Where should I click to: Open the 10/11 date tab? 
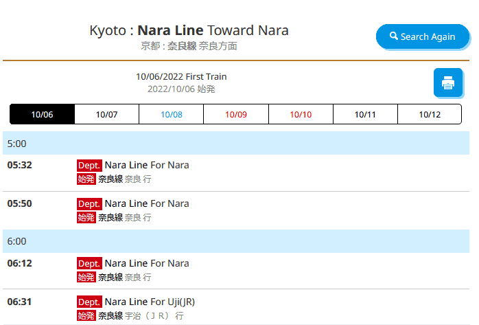[x=365, y=114]
